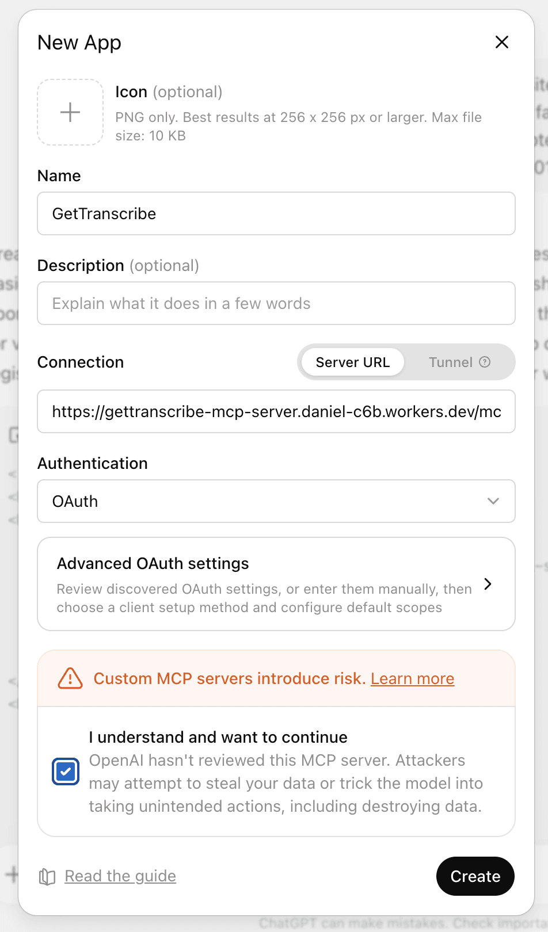
Task: Click 'Custom MCP servers introduce risk.' text
Action: [x=230, y=679]
